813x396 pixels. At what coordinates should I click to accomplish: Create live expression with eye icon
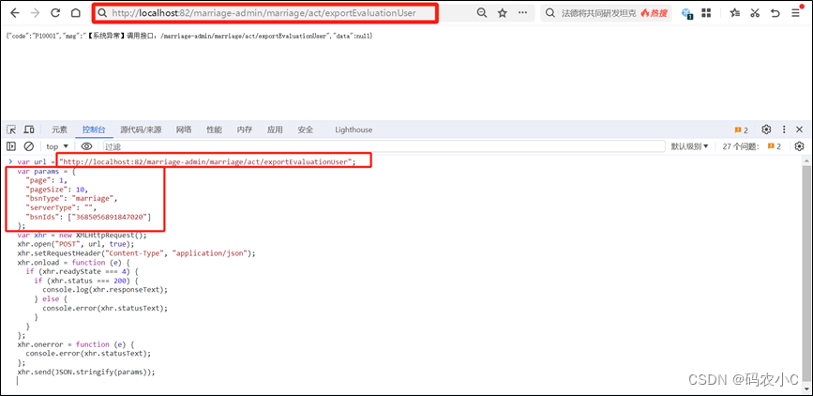86,146
